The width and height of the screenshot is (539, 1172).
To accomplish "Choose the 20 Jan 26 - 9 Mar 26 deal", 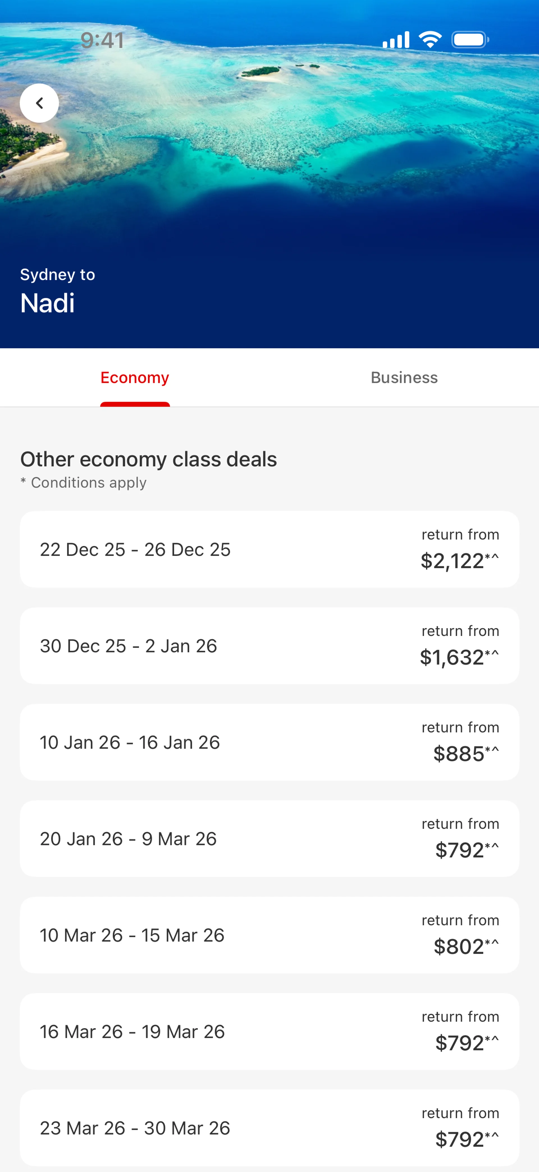I will point(269,839).
